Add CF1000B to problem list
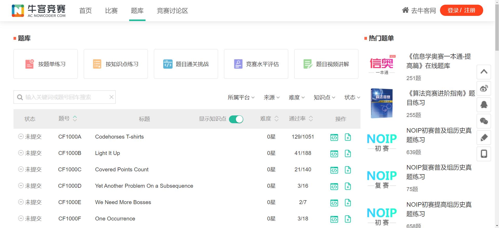 [x=348, y=153]
